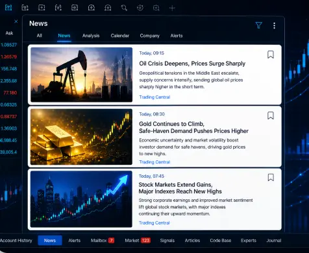Bookmark the Stock Markets Extend Gains article
The image size is (309, 253).
[x=271, y=177]
